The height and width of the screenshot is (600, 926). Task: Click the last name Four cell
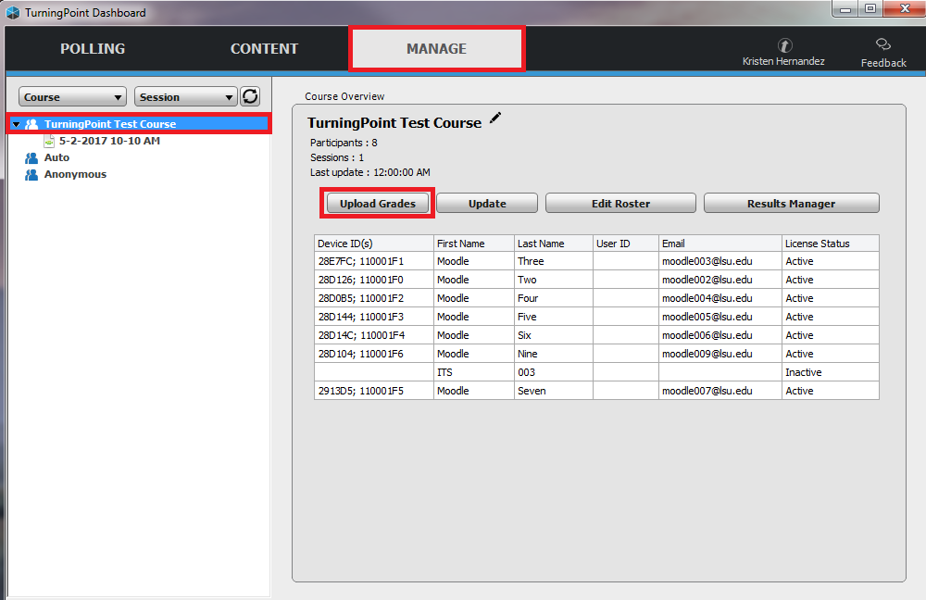[x=554, y=298]
